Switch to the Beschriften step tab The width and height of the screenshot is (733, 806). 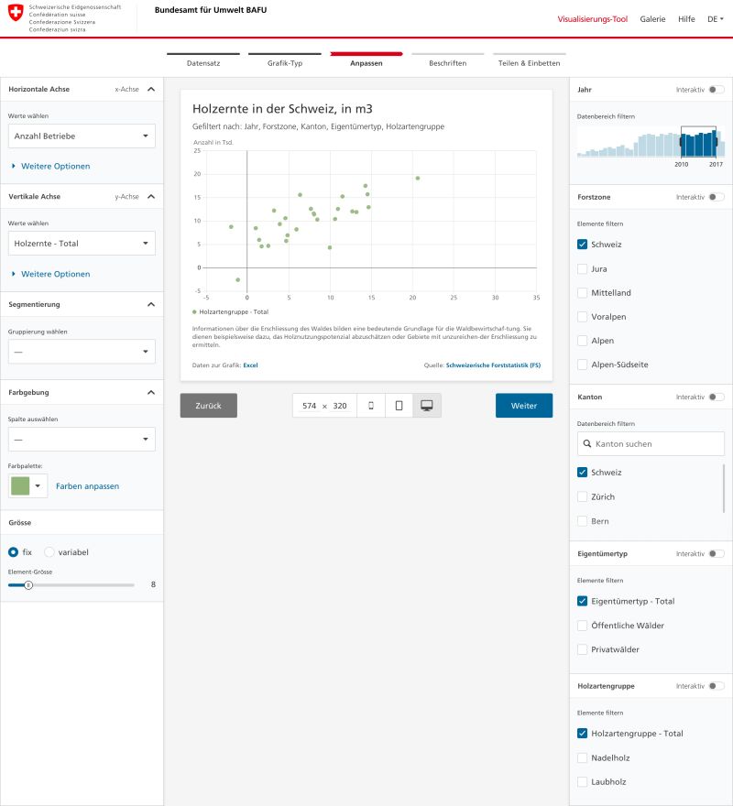[x=448, y=64]
